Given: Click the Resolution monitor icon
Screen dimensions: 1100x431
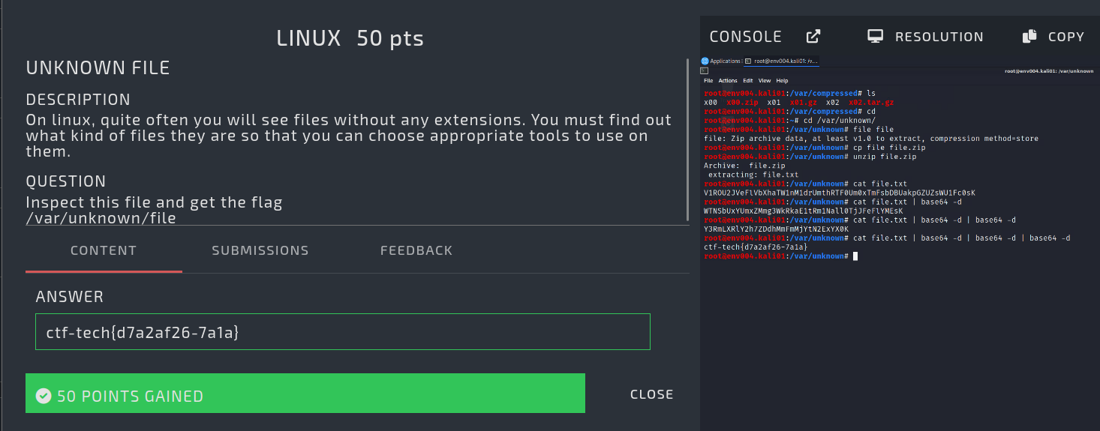Looking at the screenshot, I should pyautogui.click(x=874, y=37).
